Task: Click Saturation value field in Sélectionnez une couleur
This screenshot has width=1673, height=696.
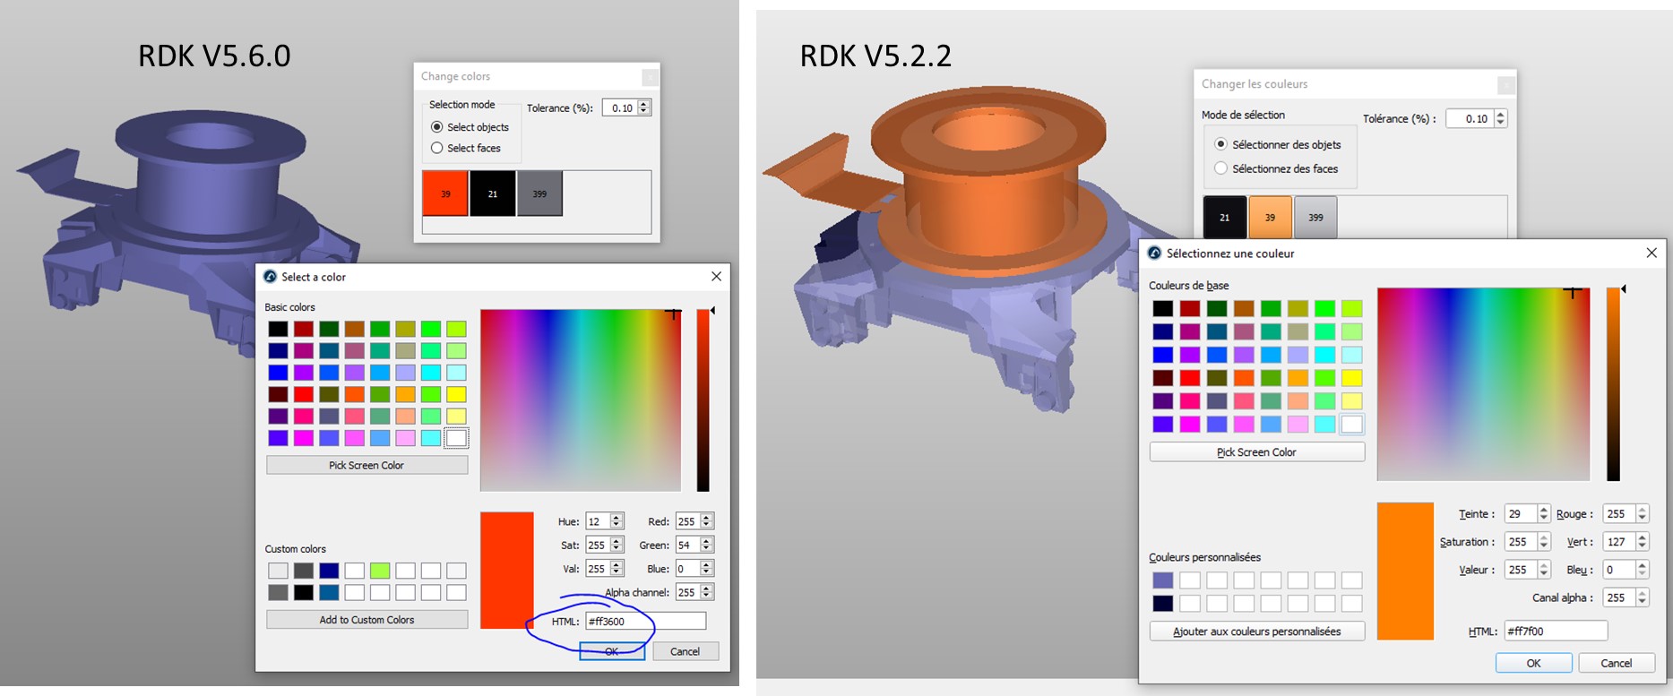Action: click(x=1521, y=542)
